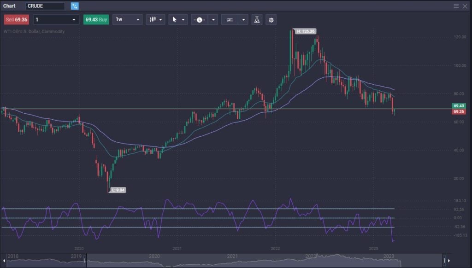Switch to the Chart tab

[8, 6]
